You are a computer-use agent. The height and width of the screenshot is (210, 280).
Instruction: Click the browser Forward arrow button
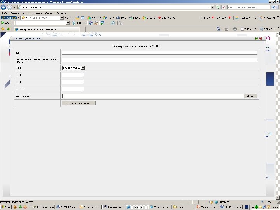9,7
